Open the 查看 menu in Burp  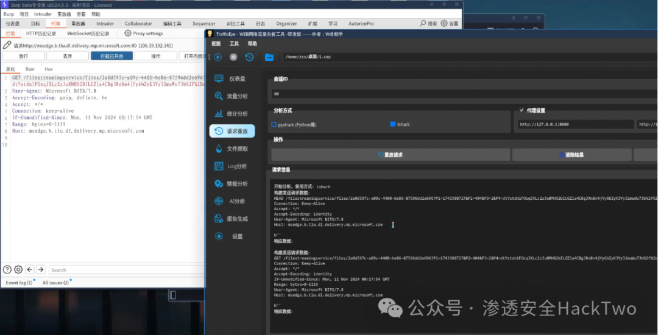[x=81, y=14]
